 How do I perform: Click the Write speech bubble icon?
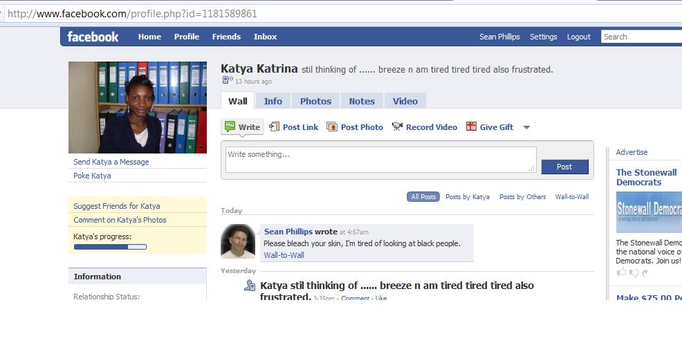click(230, 127)
